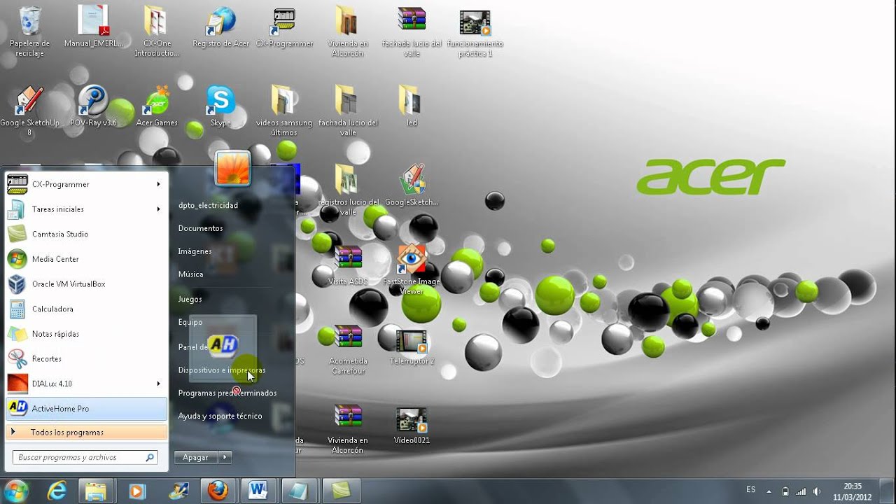The image size is (896, 504).
Task: Open Equipo link in Start menu
Action: (190, 322)
